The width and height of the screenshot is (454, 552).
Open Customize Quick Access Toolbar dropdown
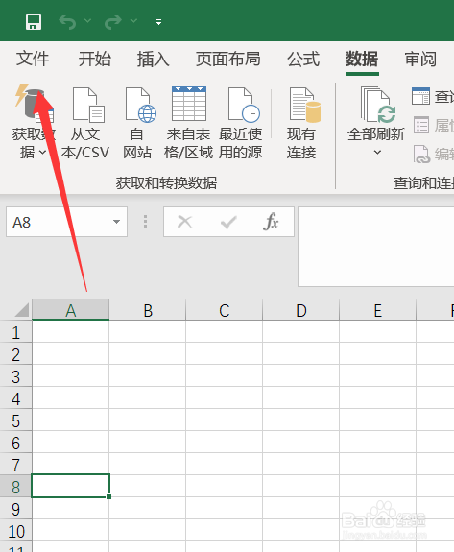click(x=158, y=22)
